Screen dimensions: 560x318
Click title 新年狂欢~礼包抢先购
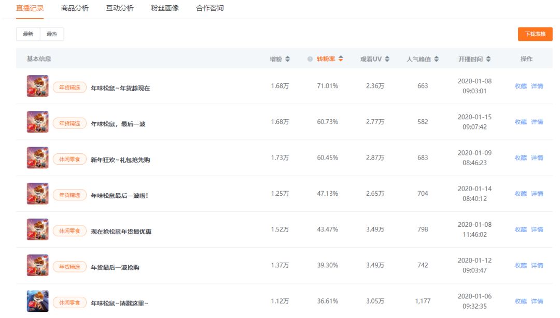tap(120, 160)
